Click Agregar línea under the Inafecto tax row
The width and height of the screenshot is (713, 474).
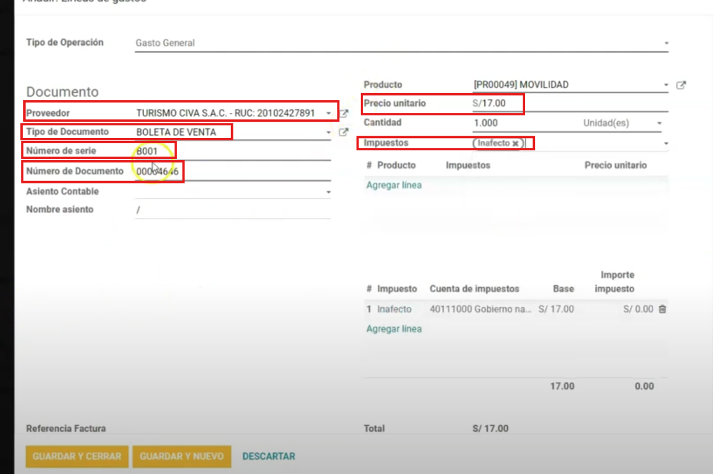coord(394,329)
